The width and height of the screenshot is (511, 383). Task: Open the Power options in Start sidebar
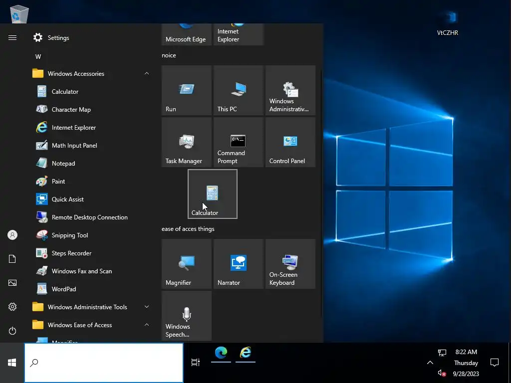pos(12,331)
